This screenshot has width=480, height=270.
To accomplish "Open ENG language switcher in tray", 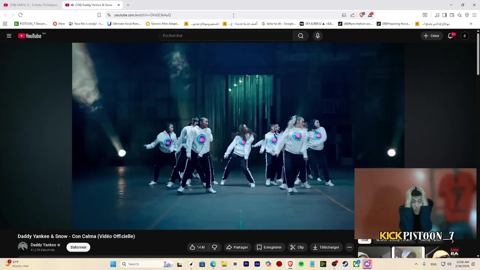I will click(433, 264).
